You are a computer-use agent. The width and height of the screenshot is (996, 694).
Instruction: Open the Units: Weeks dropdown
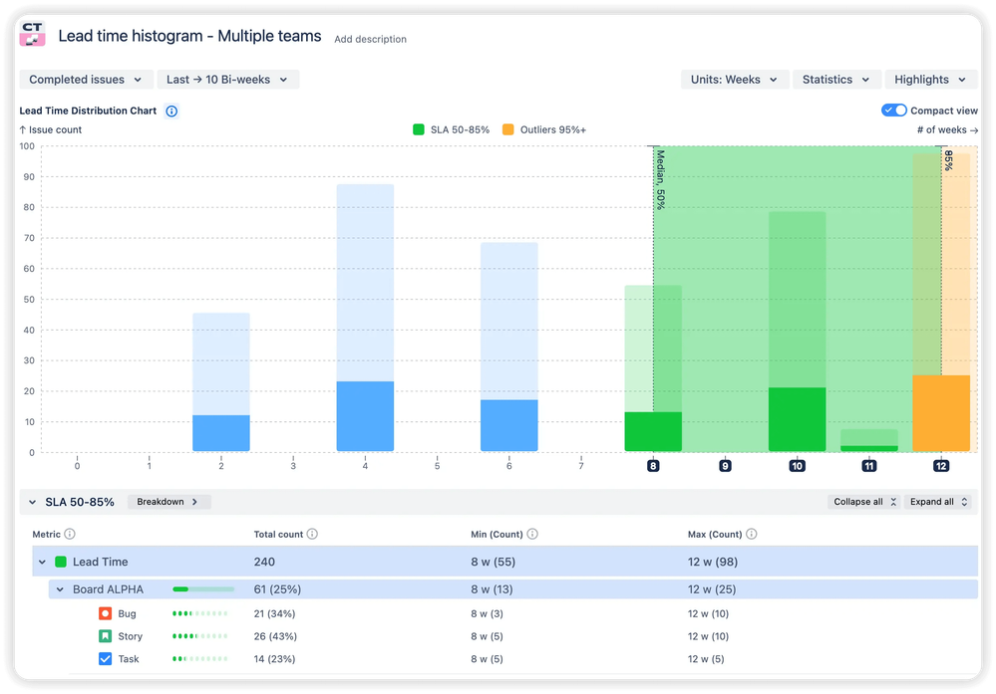point(734,80)
